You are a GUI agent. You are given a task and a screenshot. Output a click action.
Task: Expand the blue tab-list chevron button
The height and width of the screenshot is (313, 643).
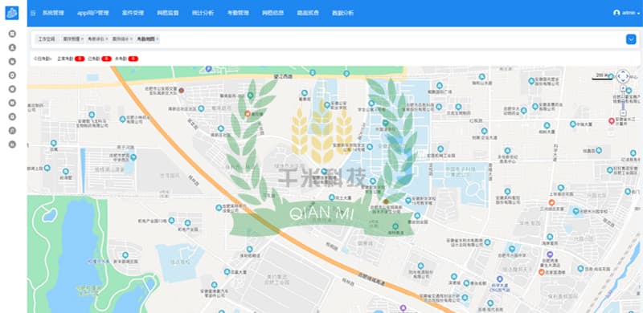pos(631,39)
